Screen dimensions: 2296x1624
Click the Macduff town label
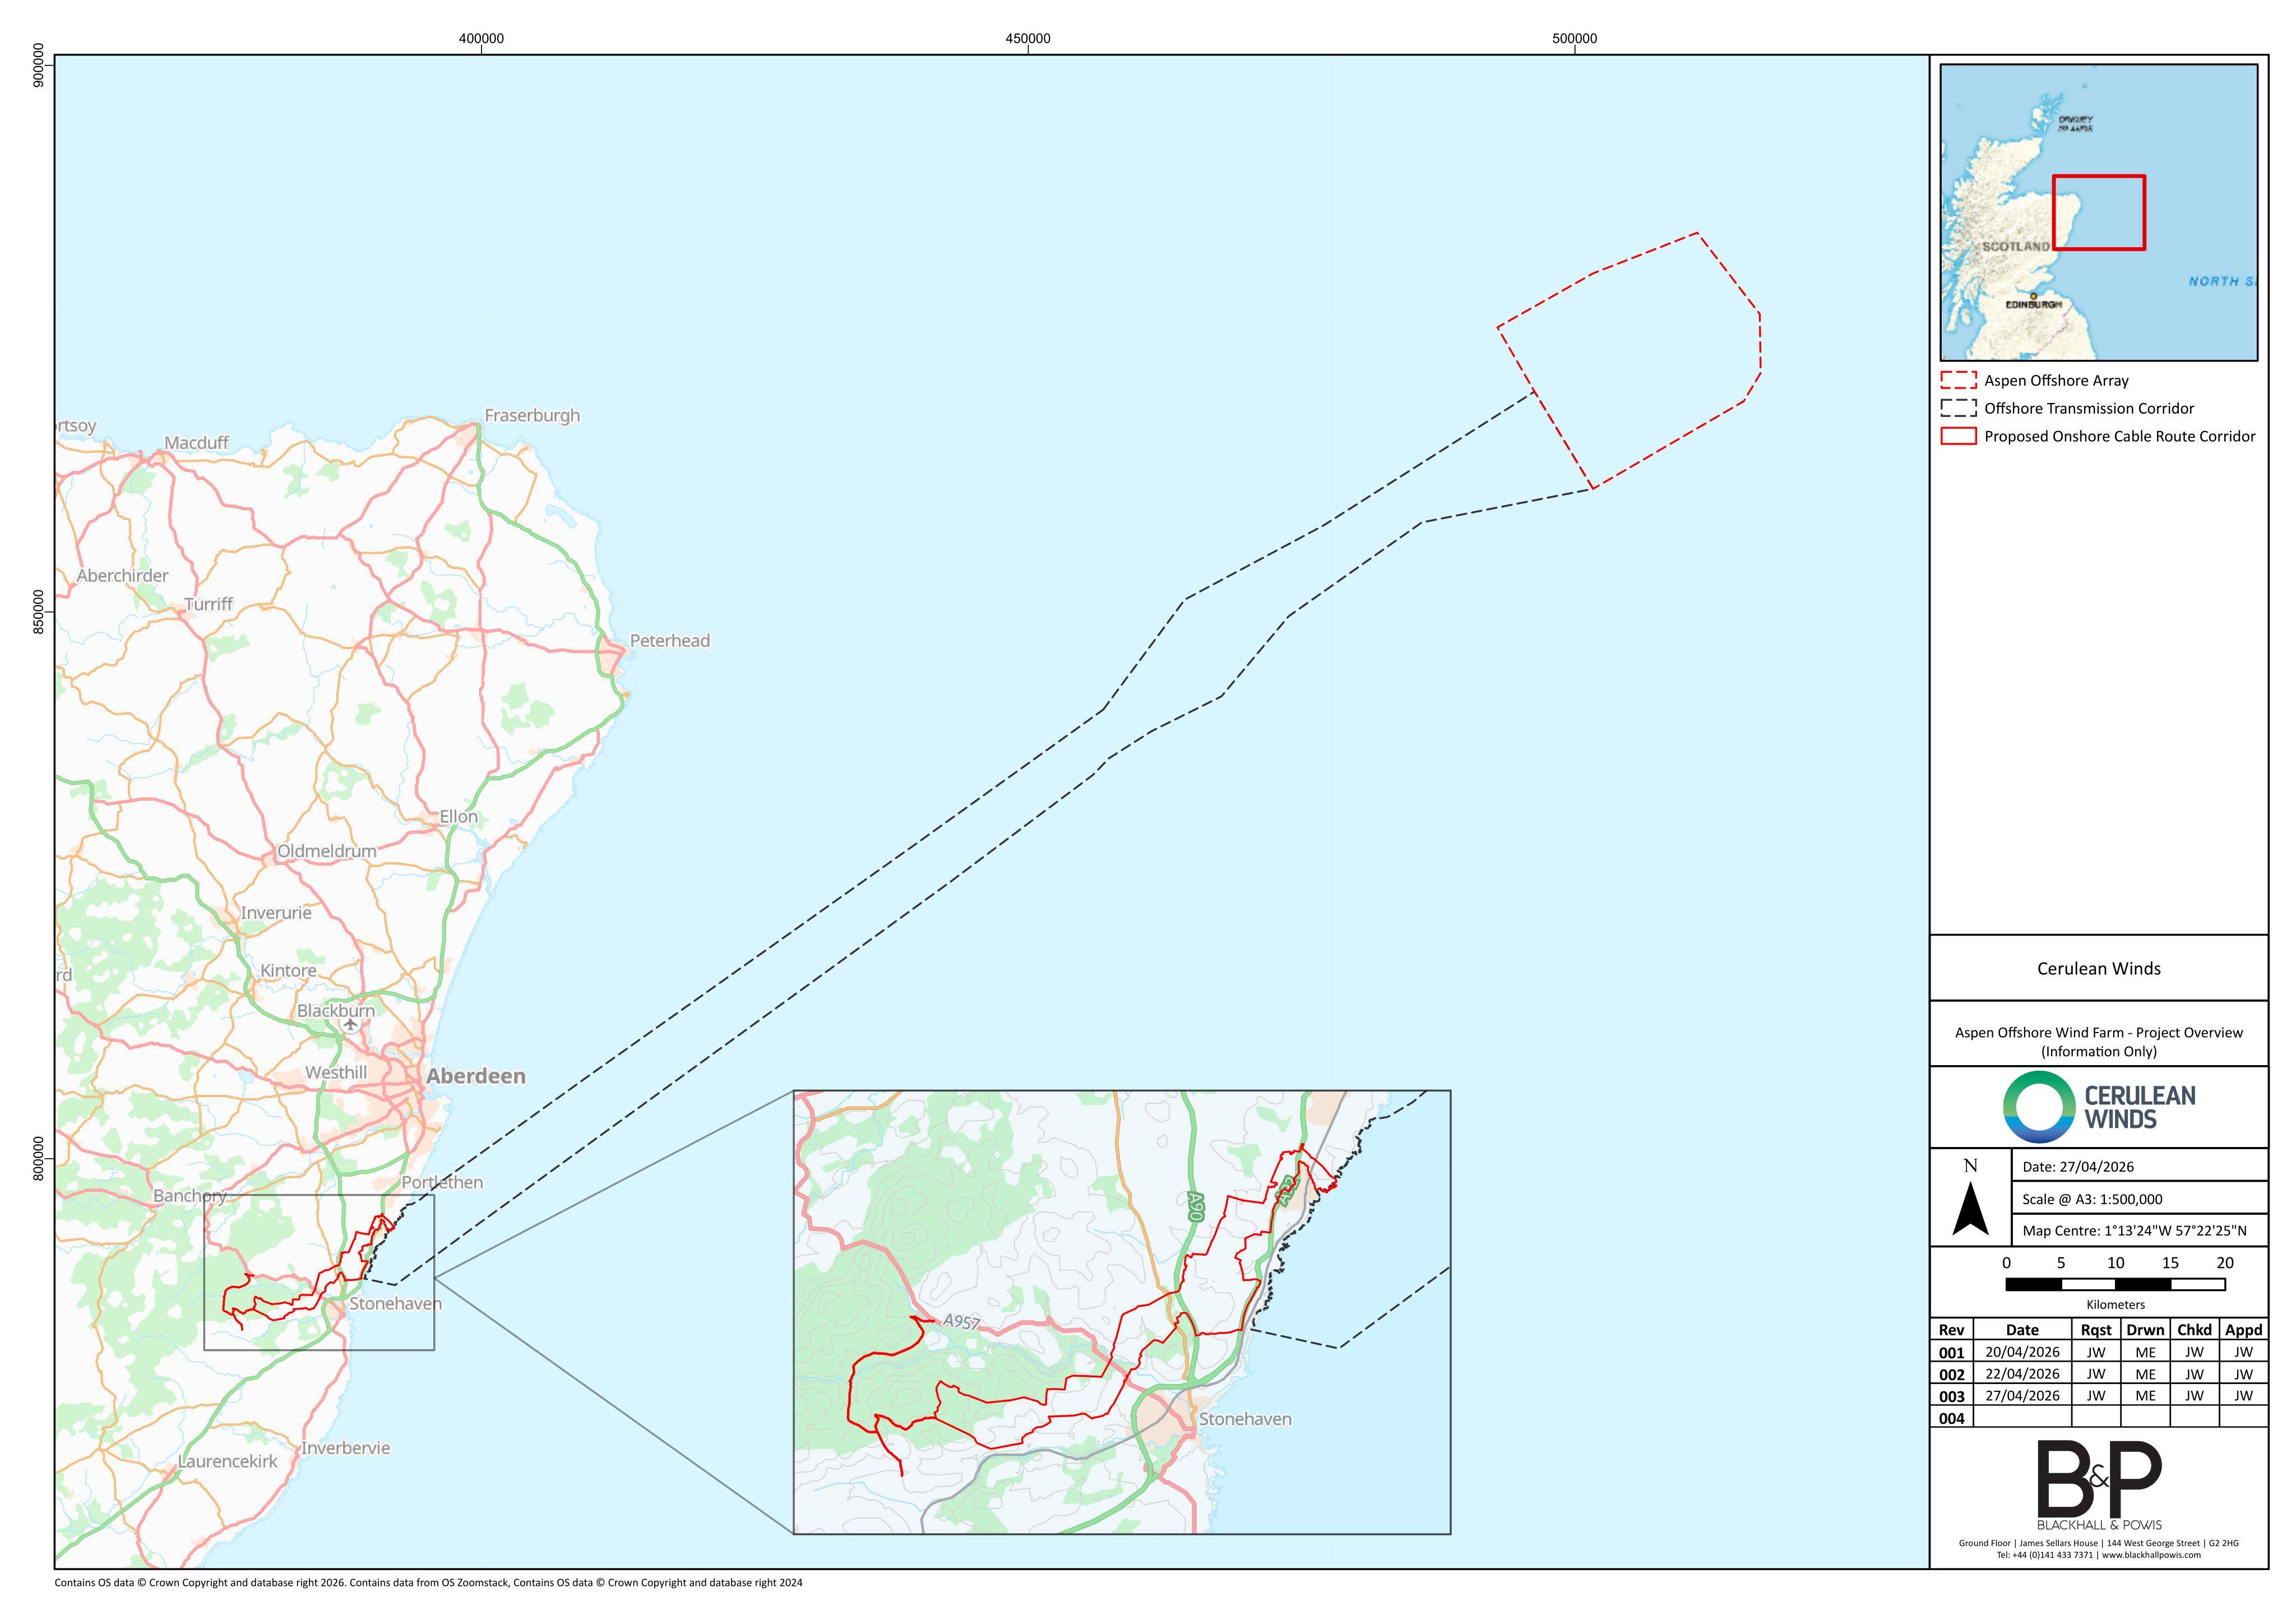coord(197,443)
